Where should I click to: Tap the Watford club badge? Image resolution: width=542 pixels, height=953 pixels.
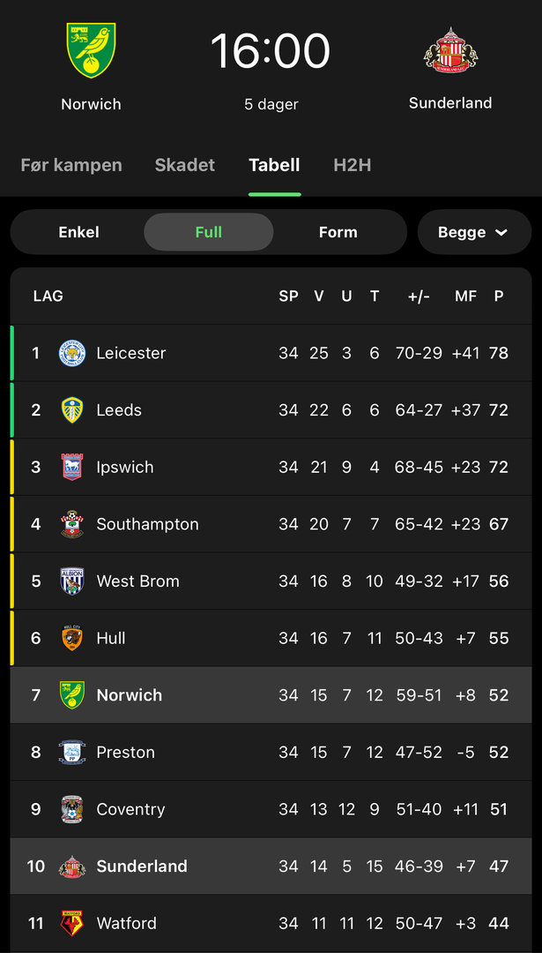pos(72,923)
